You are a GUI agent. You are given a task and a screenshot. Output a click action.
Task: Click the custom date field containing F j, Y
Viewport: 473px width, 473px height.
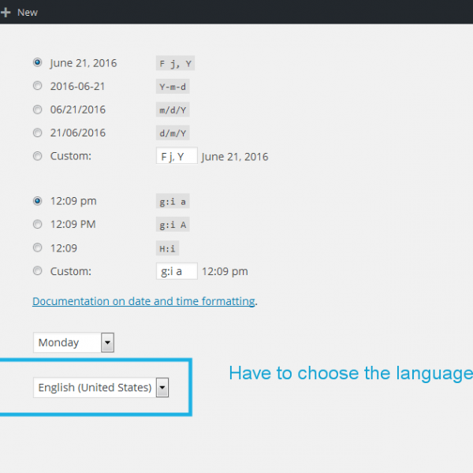point(177,156)
